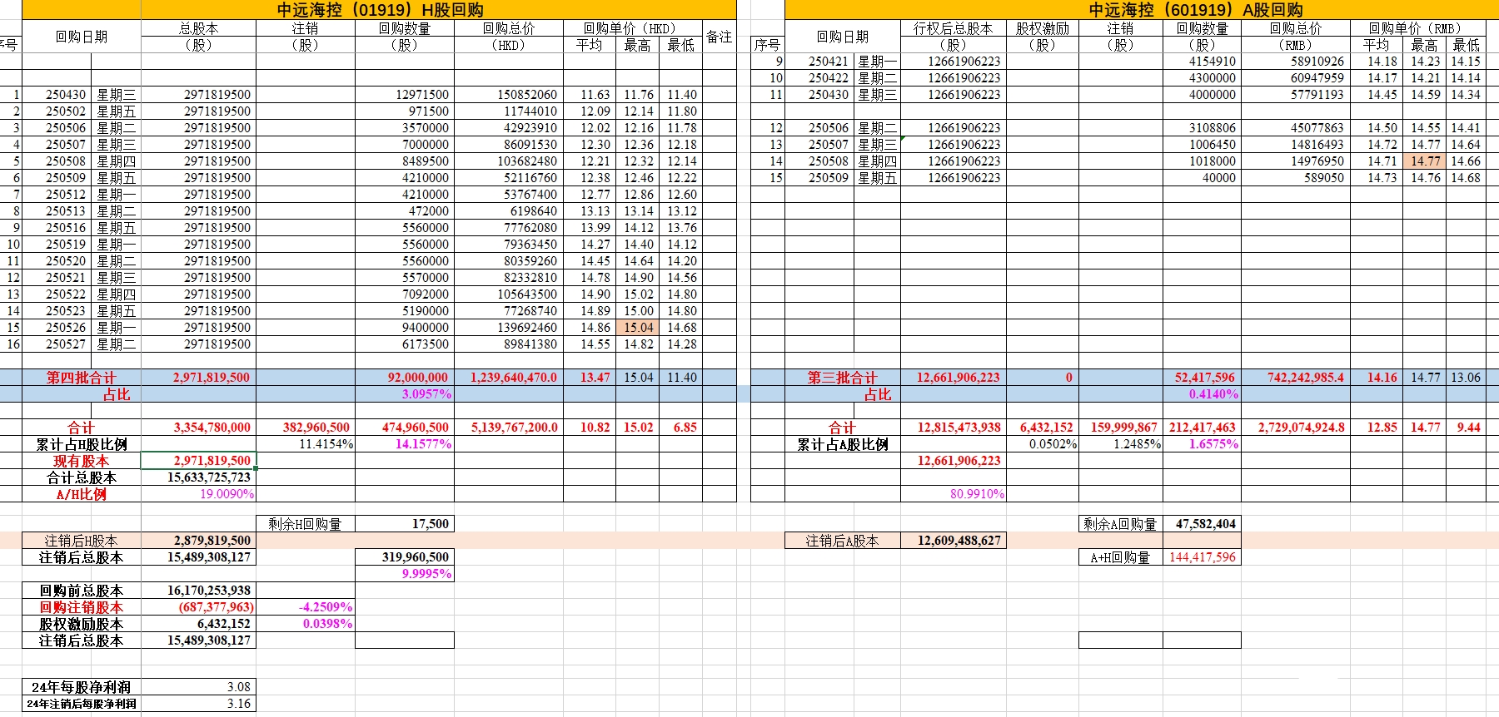Click 注销后A股本 value 12,609,488,627

tap(954, 541)
